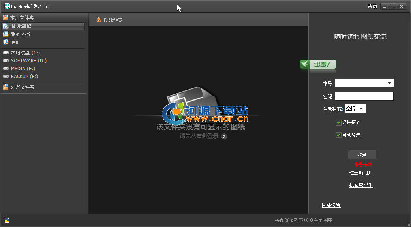Open 我的文档 in the sidebar
The height and width of the screenshot is (227, 411).
point(20,34)
